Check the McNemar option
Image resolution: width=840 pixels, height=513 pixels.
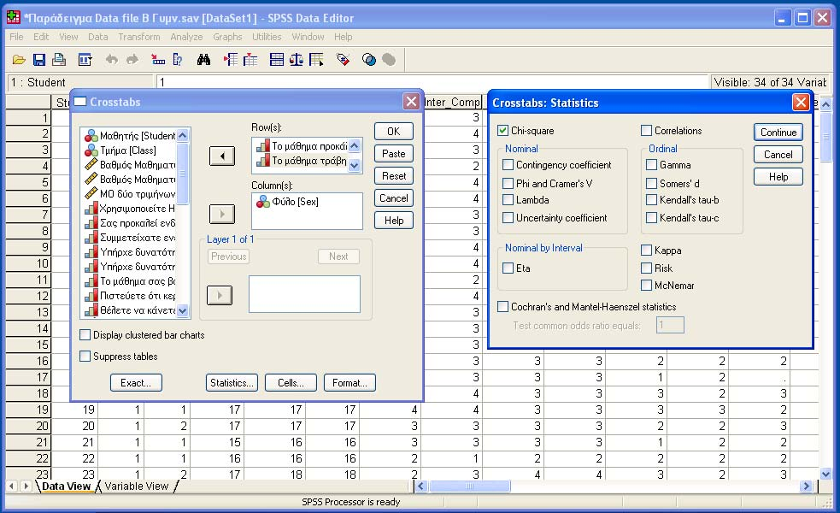tap(647, 286)
